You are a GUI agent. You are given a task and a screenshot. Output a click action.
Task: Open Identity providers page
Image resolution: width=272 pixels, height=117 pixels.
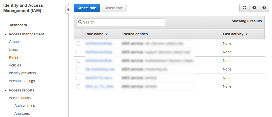click(x=22, y=73)
